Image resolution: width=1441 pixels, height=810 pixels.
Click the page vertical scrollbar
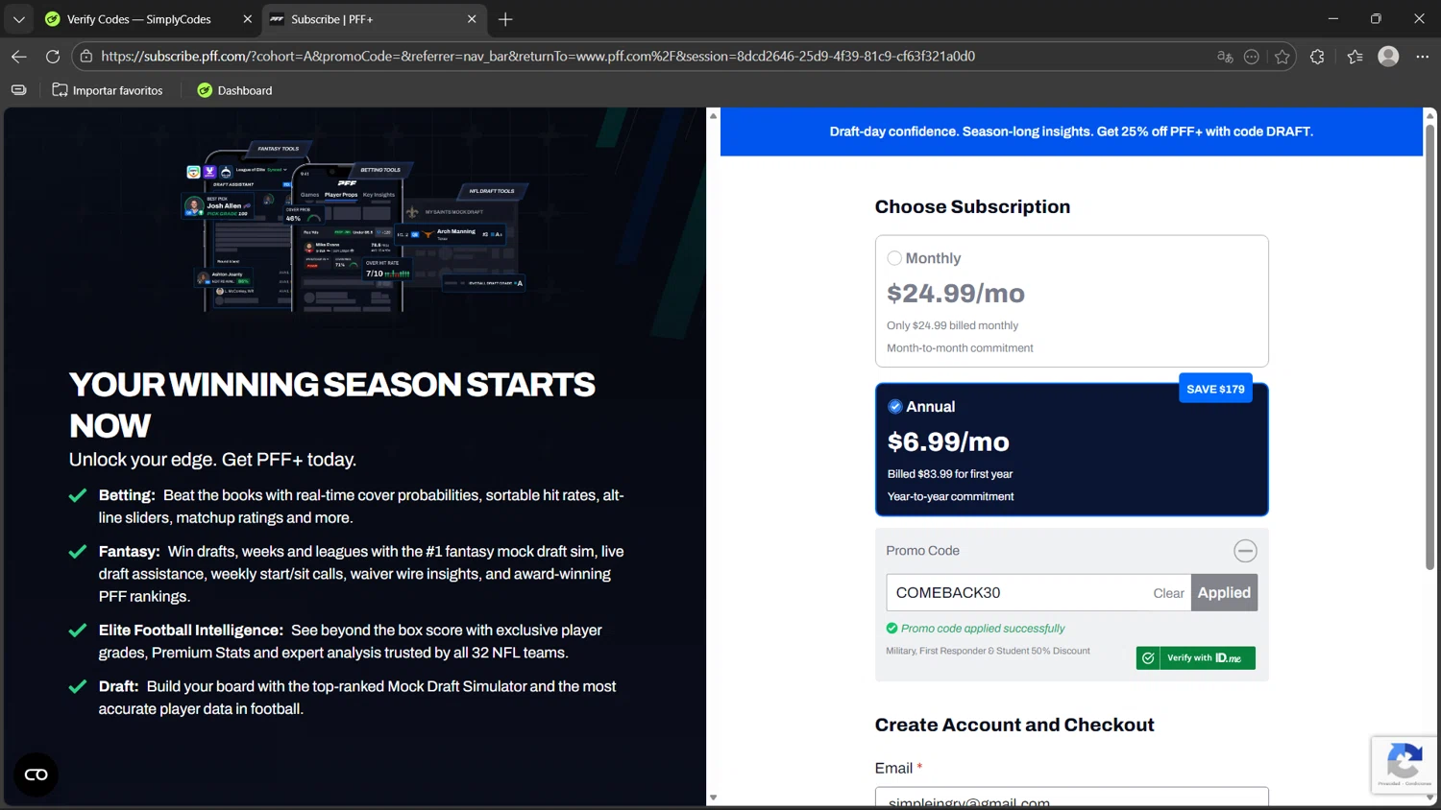tap(1429, 345)
